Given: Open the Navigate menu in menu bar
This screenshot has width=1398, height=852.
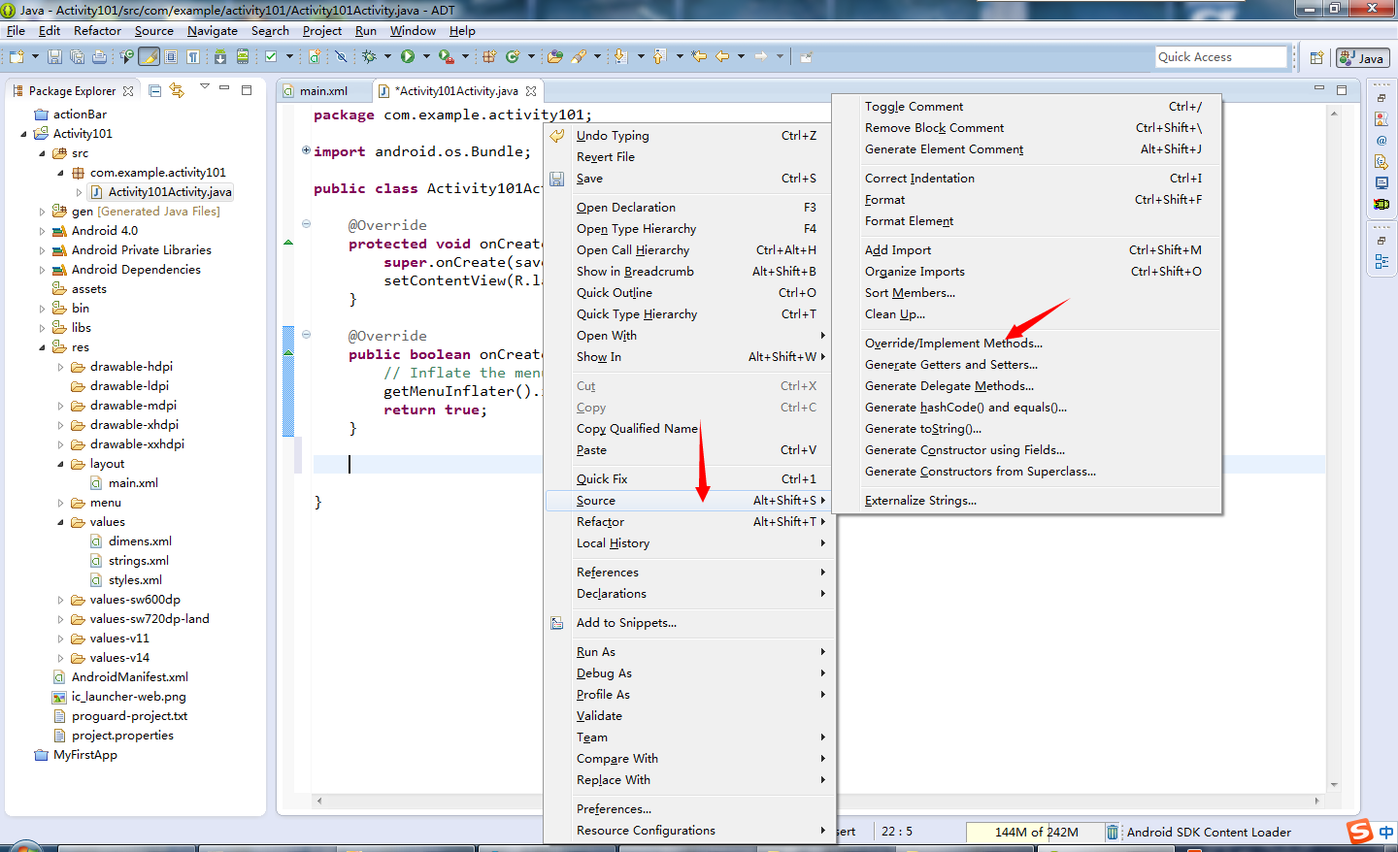Looking at the screenshot, I should tap(212, 31).
